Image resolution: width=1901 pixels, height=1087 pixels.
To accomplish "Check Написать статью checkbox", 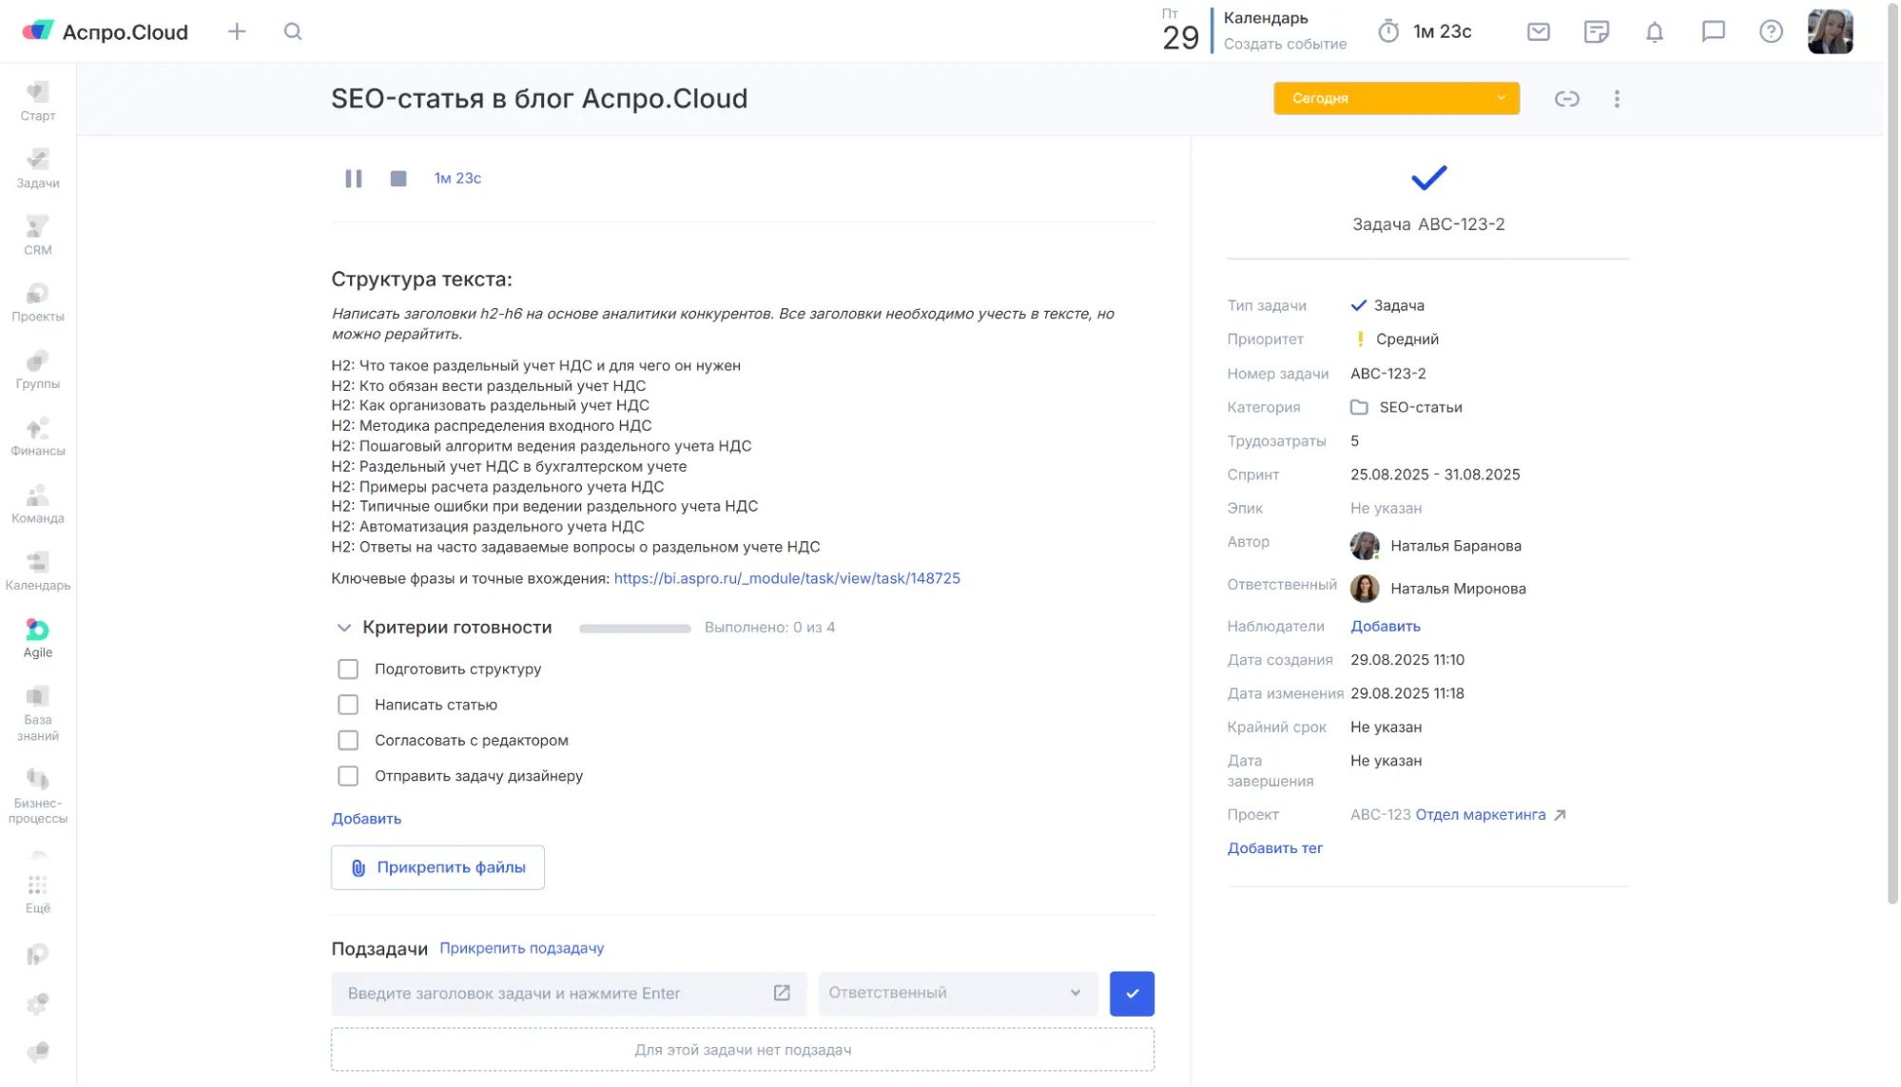I will click(348, 705).
